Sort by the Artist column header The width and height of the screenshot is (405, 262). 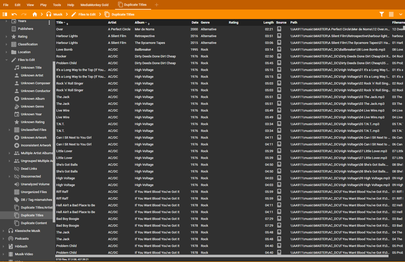(112, 23)
